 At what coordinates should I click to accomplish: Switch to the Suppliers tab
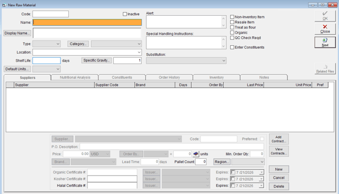(27, 78)
